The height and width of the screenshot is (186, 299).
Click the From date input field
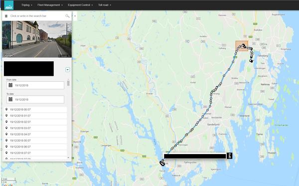tap(35, 85)
